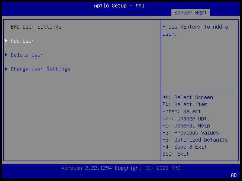242x181 pixels.
Task: Open the Add User submenu
Action: click(23, 41)
